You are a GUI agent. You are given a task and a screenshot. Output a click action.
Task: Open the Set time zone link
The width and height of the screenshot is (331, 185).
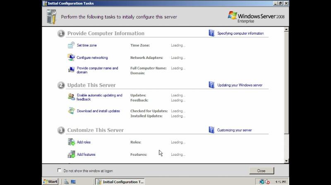click(87, 45)
